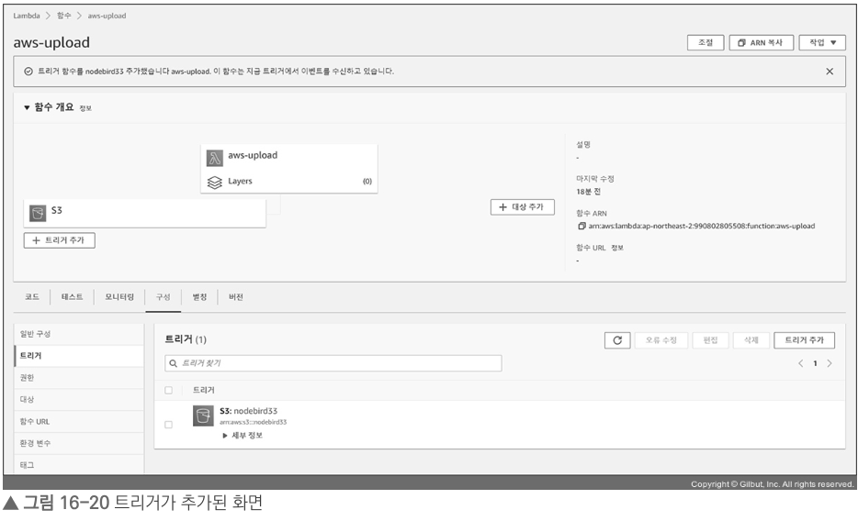Click the arn:aws:s3:::nodebird33 text
The image size is (858, 521).
click(254, 422)
